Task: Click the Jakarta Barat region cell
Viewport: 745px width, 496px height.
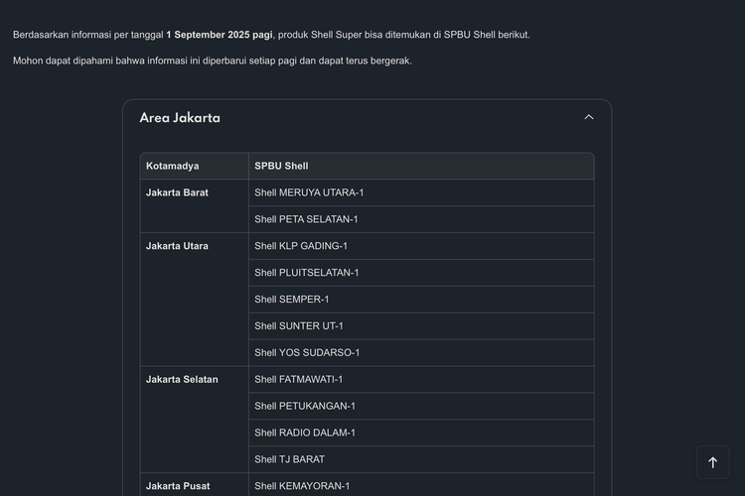Action: pos(177,192)
